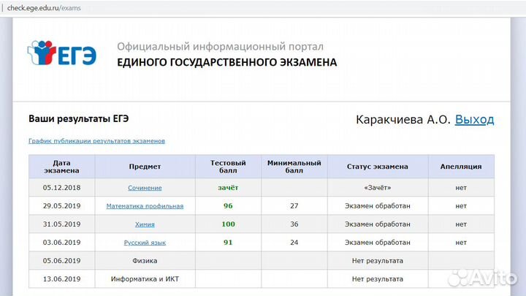Select the date 05.12.2018 cell
The image size is (526, 296).
coord(61,188)
